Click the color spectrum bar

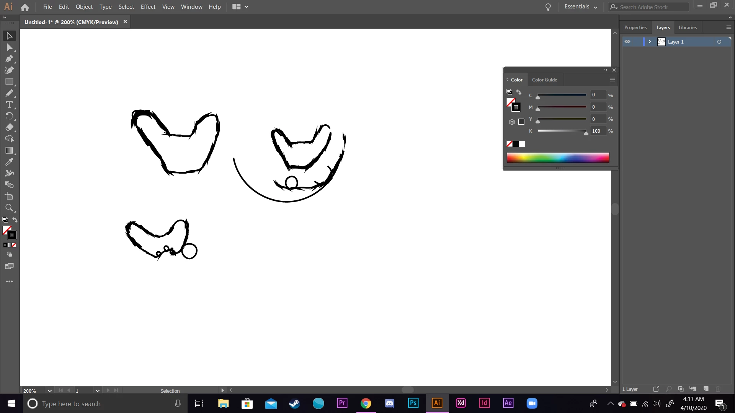point(558,158)
